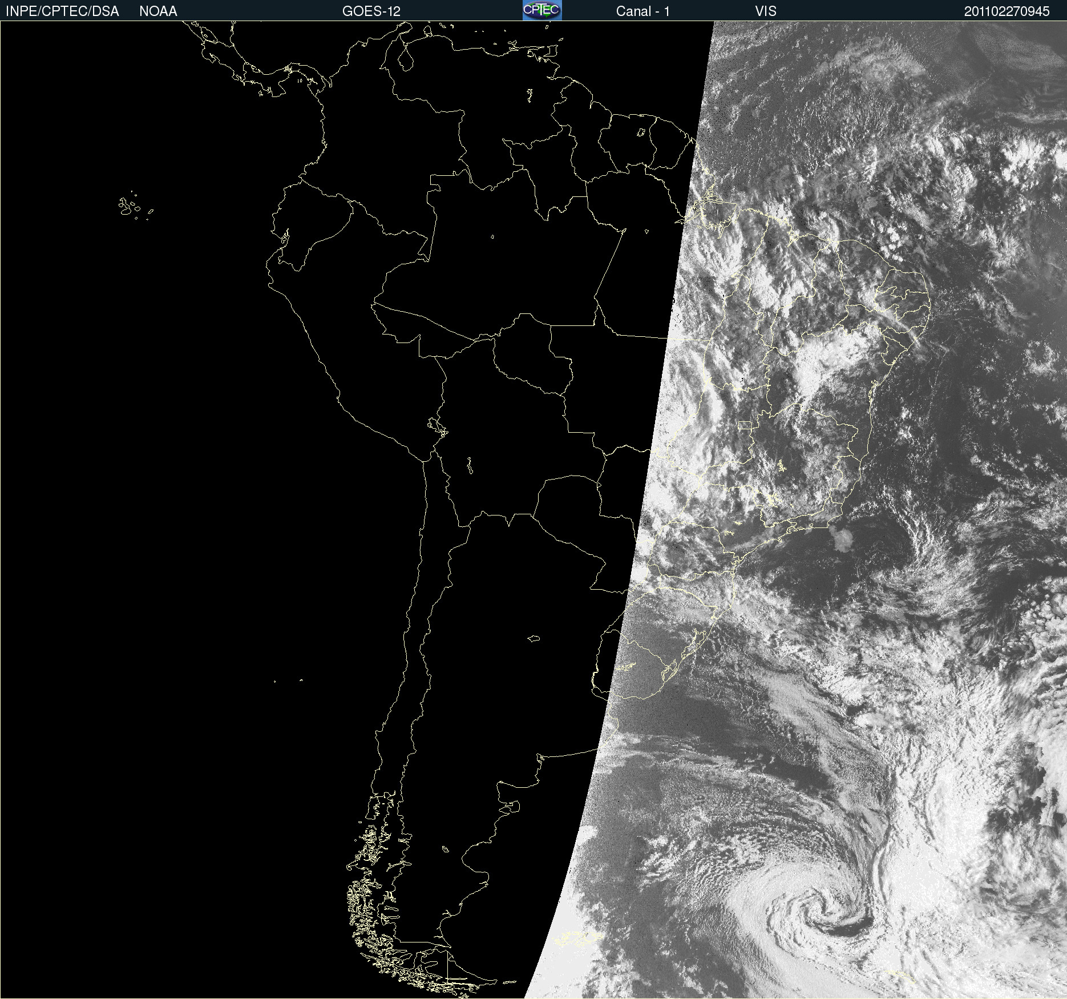Click the VIS channel label
Image resolution: width=1067 pixels, height=999 pixels.
click(766, 11)
